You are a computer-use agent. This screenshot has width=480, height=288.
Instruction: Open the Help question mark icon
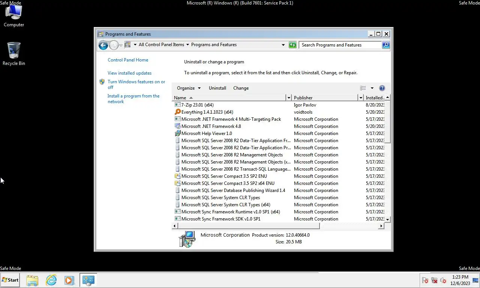click(382, 88)
